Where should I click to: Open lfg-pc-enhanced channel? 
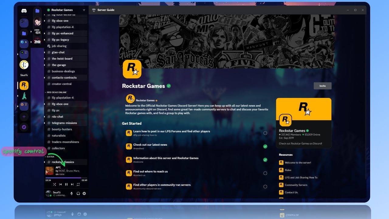(66, 33)
